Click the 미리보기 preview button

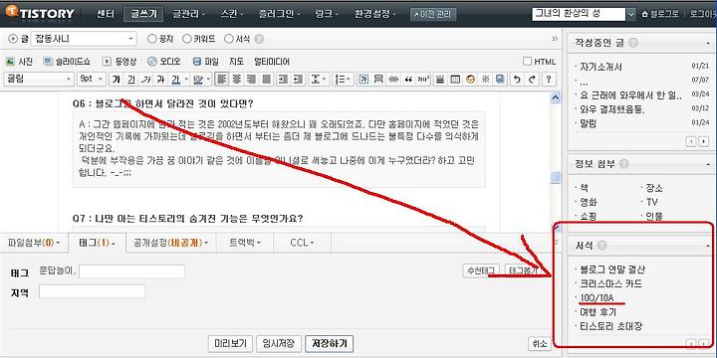(230, 343)
